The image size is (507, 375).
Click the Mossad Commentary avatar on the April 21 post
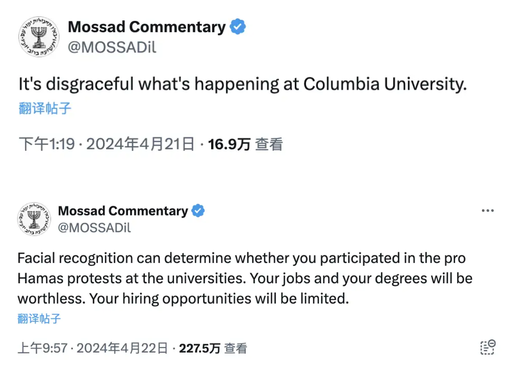pyautogui.click(x=39, y=37)
